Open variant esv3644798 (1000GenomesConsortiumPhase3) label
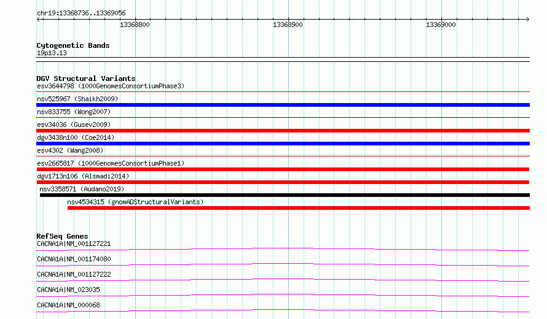Viewport: 547px width, 319px height. [111, 86]
